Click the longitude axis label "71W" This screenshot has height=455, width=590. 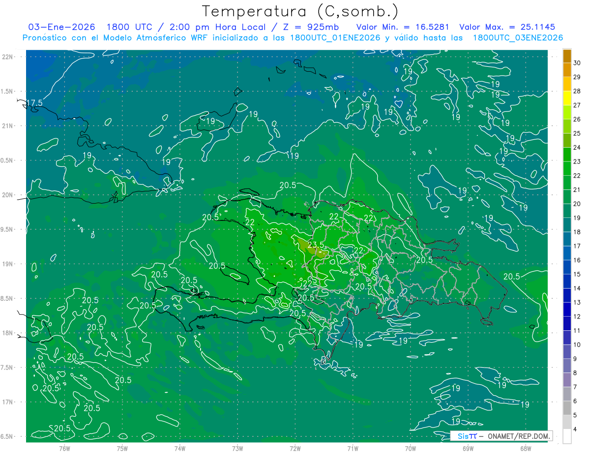click(353, 448)
